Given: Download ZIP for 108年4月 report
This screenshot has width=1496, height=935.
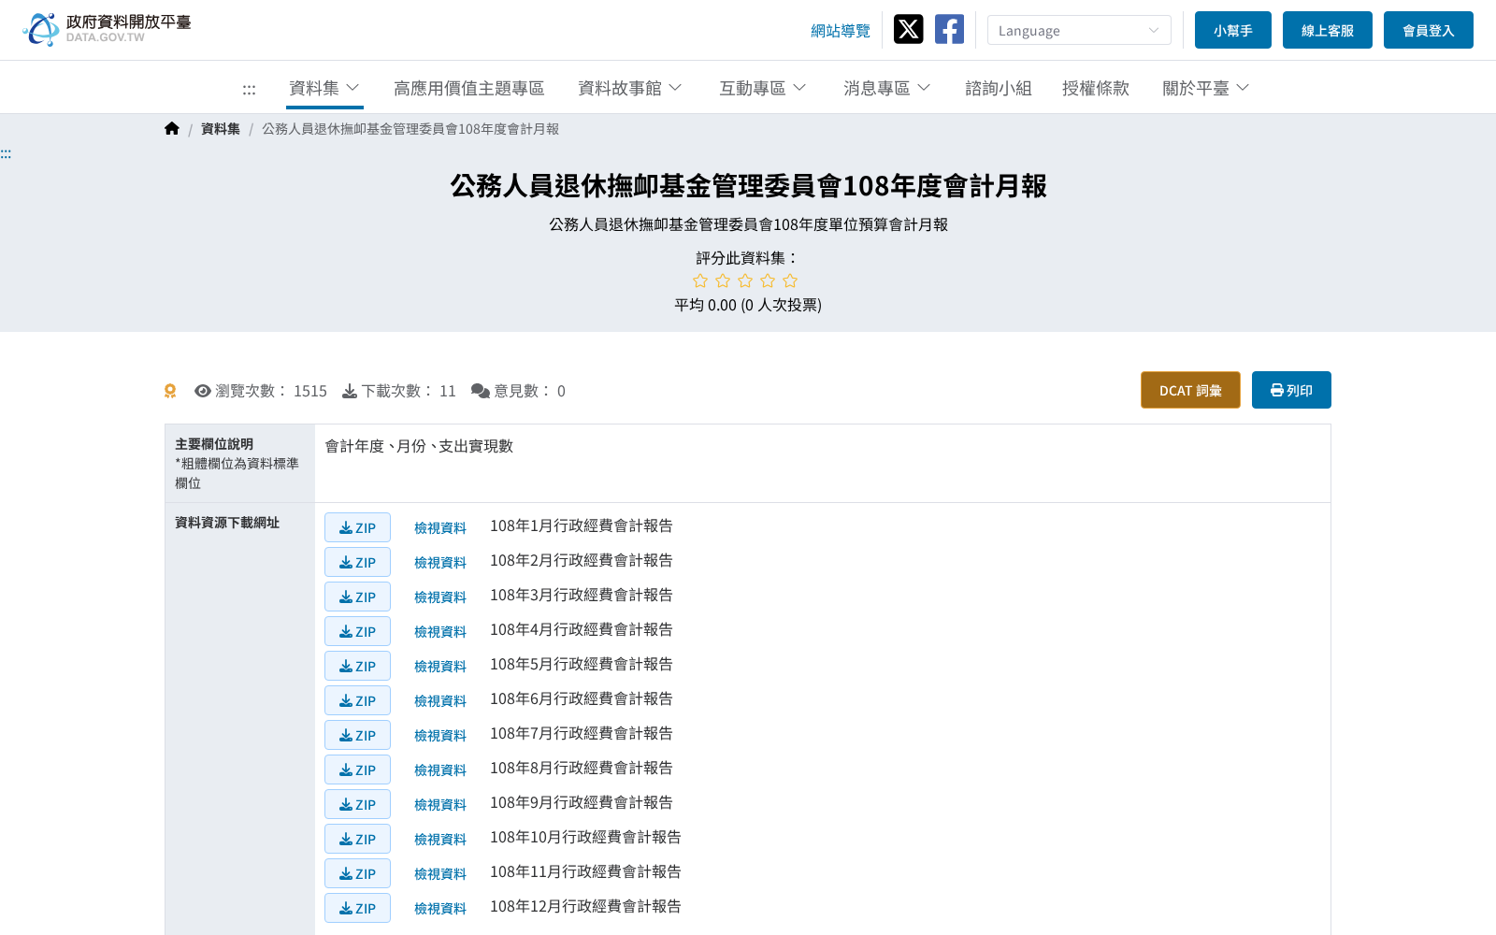Looking at the screenshot, I should pos(357,631).
